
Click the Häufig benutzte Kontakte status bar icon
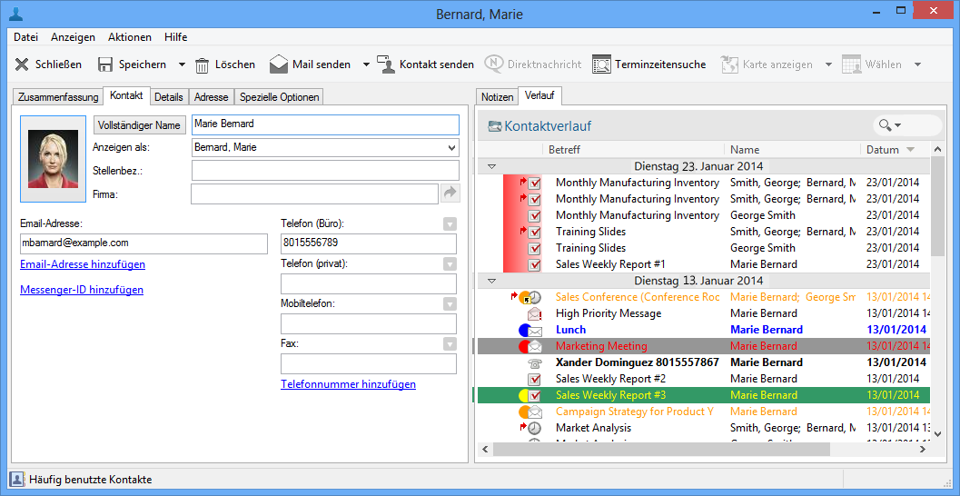point(16,480)
